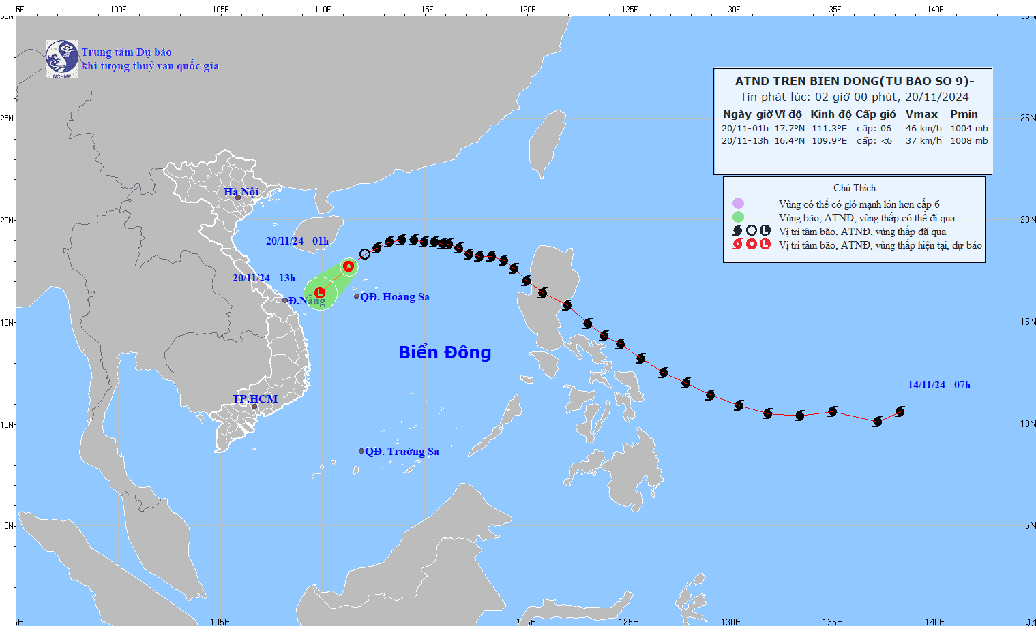Click the 'Cấp gió' column header
1036x626 pixels.
(876, 114)
